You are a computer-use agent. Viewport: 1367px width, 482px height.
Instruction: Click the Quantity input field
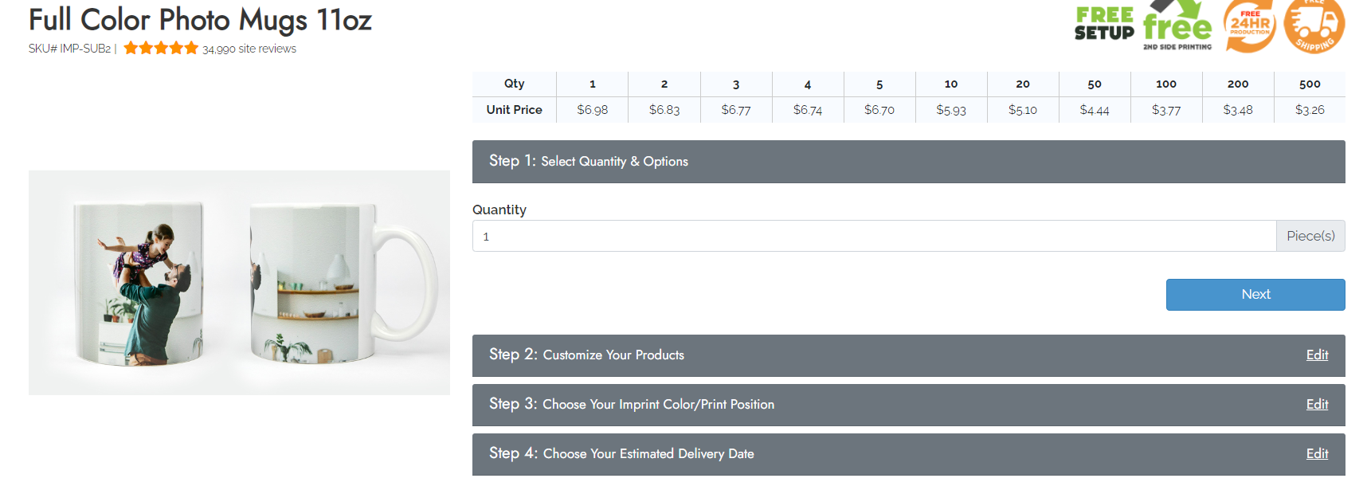(x=874, y=236)
